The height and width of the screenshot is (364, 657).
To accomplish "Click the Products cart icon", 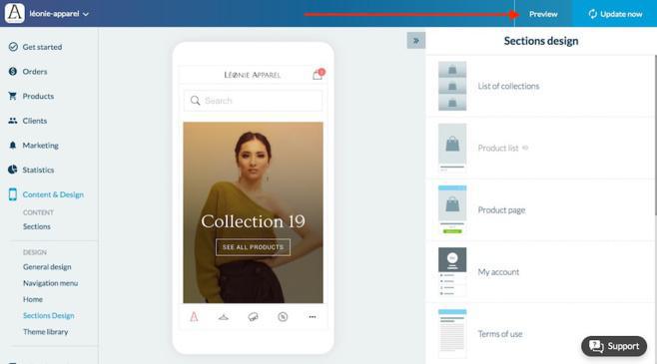I will coord(13,96).
